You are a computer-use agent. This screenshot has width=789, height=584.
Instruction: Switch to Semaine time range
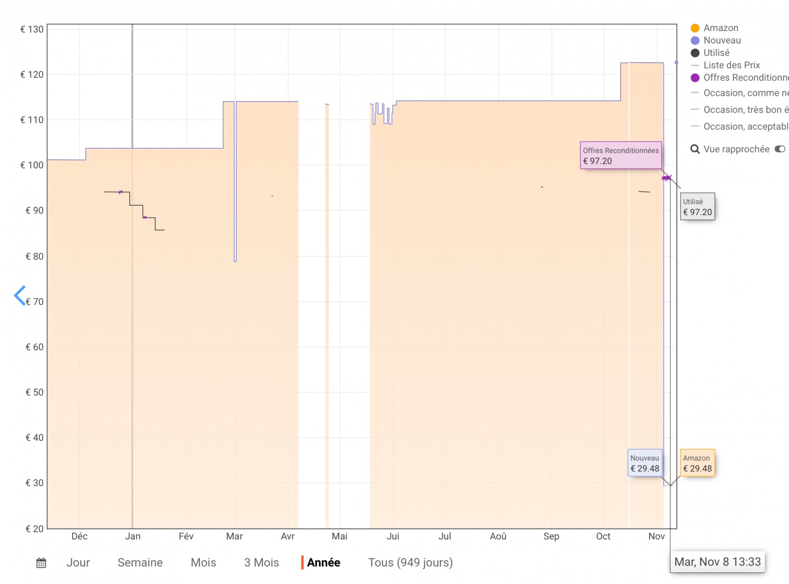point(140,563)
